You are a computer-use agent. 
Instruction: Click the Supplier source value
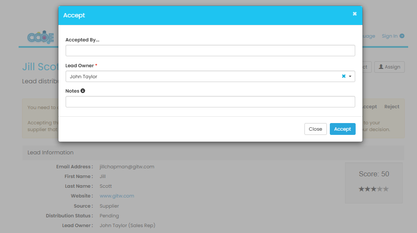[109, 206]
